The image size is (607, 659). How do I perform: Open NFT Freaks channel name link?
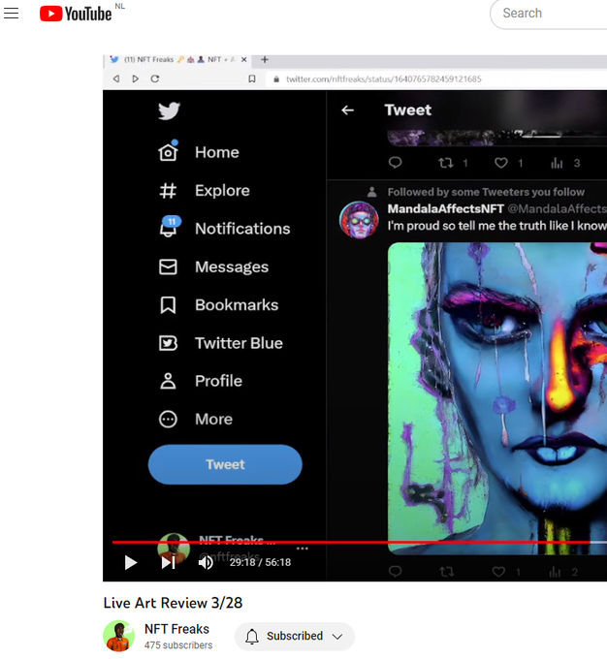[176, 629]
